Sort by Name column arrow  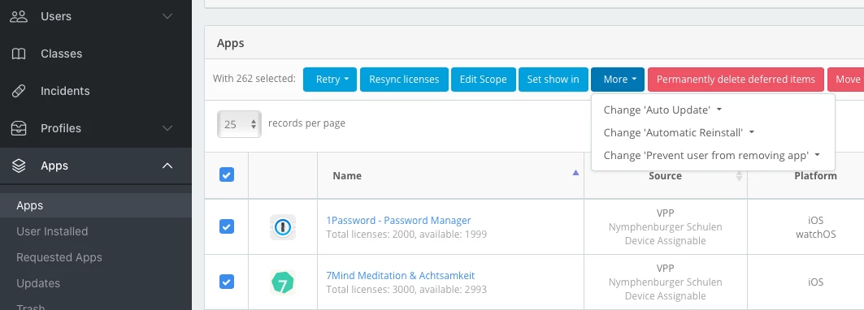coord(575,173)
